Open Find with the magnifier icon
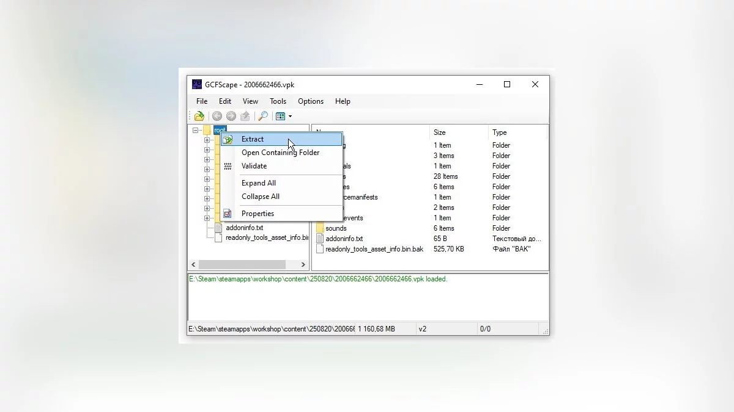The image size is (734, 412). pyautogui.click(x=262, y=116)
